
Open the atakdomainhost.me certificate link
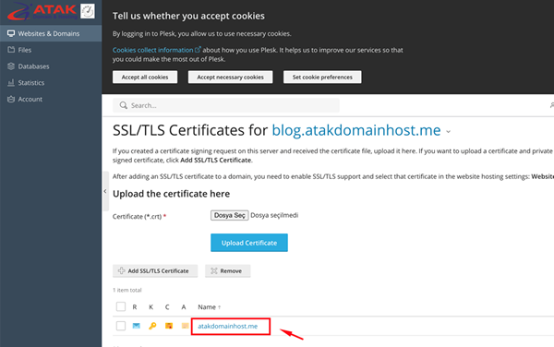[227, 326]
